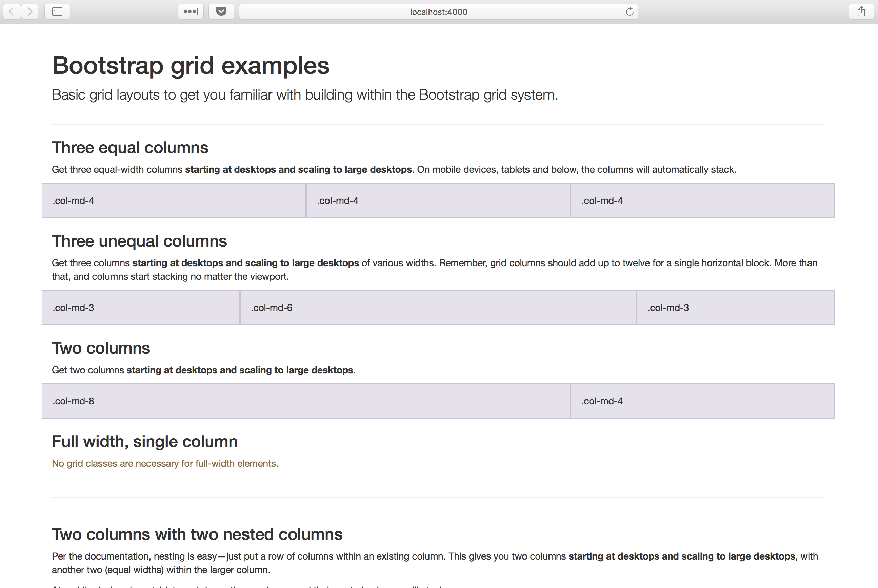Open the Share sheet icon
Screen dimensions: 878x588
click(x=861, y=12)
